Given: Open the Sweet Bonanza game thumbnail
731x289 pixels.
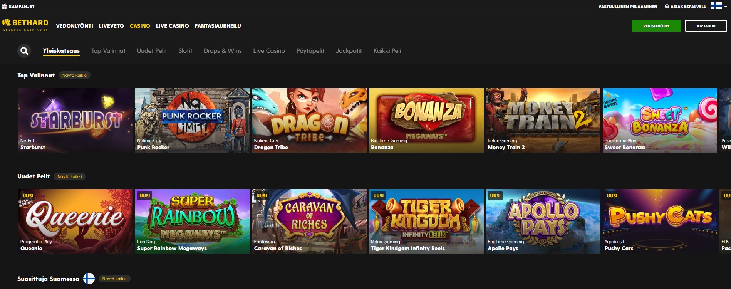Looking at the screenshot, I should click(x=660, y=120).
